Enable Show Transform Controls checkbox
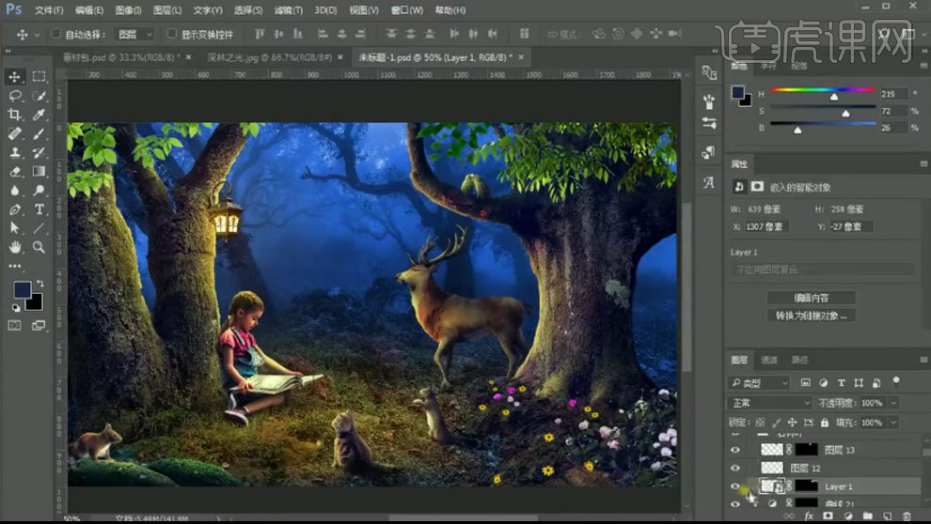The height and width of the screenshot is (524, 931). (171, 34)
